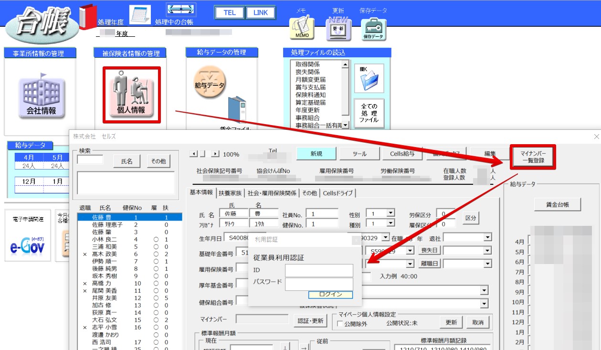
Task: Focus the パスワード input field
Action: [319, 284]
